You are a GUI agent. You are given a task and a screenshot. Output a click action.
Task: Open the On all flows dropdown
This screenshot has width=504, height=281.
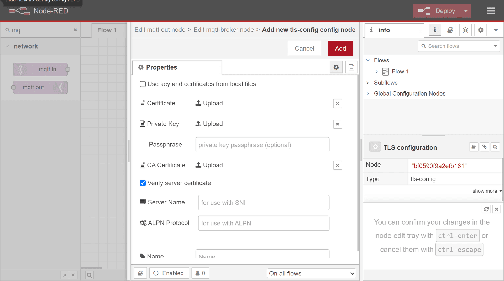[311, 273]
